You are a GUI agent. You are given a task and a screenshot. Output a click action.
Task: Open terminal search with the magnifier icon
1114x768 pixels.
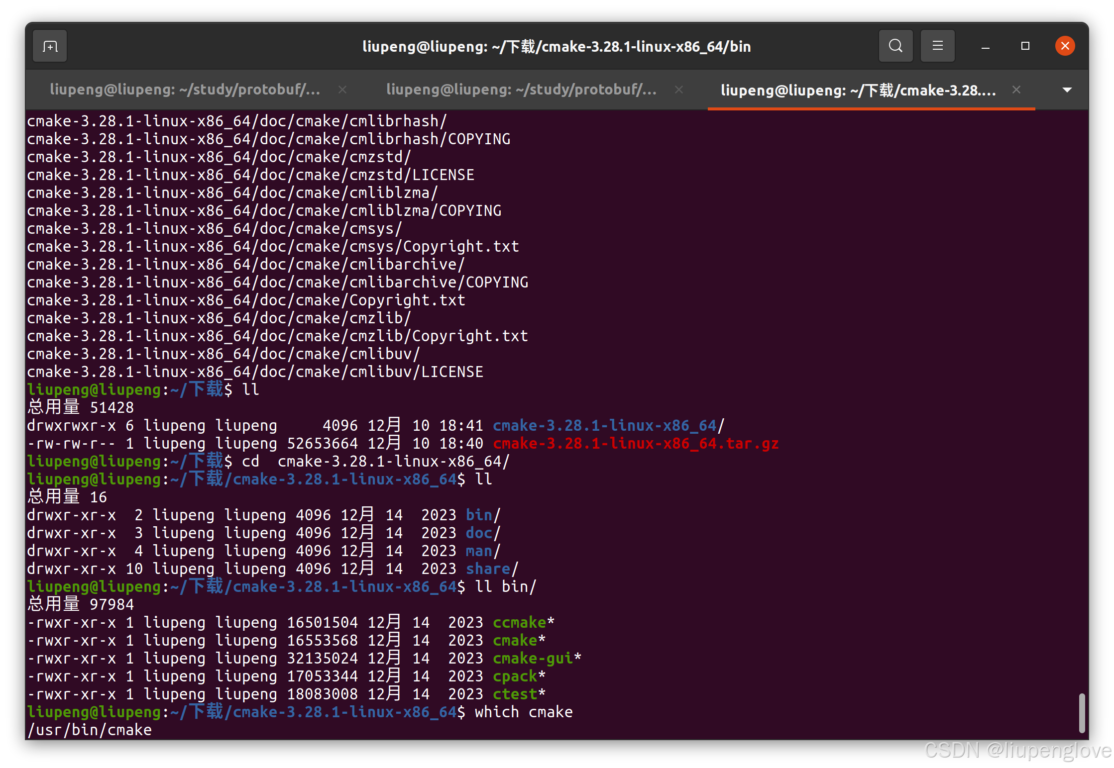895,46
